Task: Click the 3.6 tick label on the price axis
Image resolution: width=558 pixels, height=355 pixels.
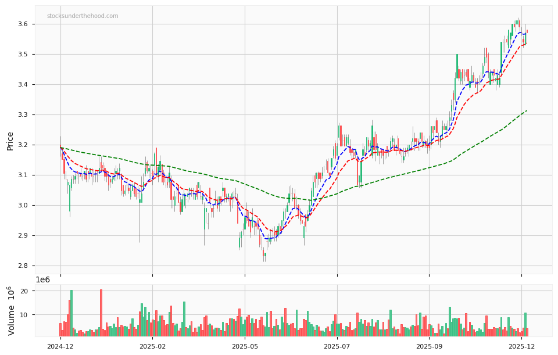Action: [x=23, y=24]
